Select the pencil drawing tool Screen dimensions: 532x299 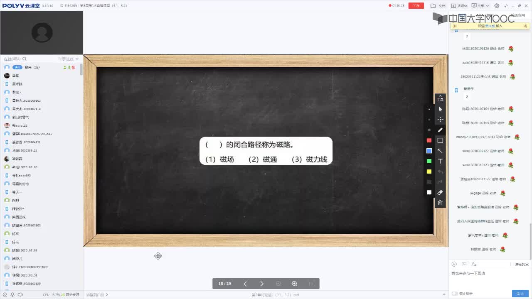(440, 130)
